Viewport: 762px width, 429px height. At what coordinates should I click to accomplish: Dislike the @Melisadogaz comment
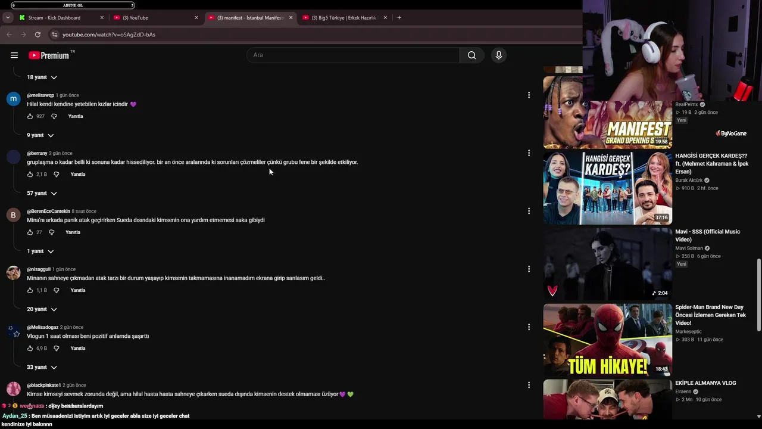pos(56,348)
